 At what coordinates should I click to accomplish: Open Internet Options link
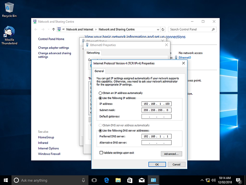tap(48, 148)
